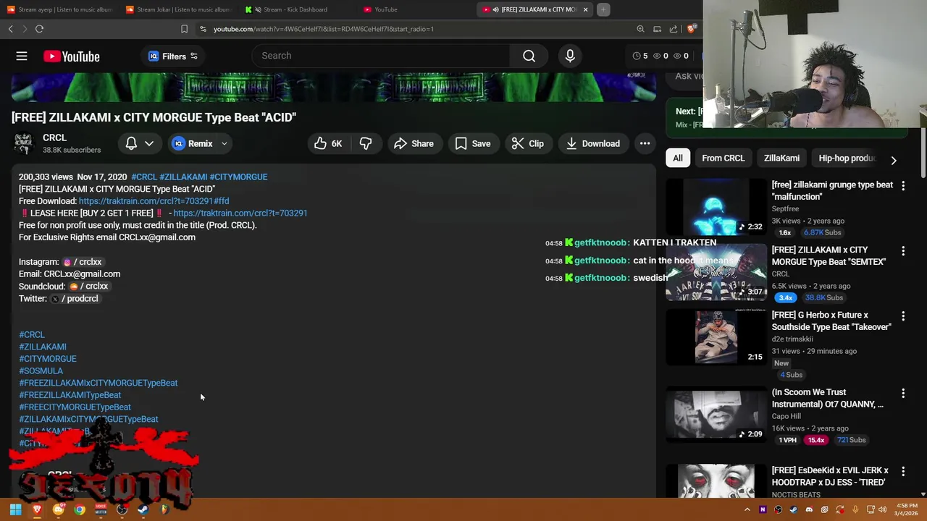This screenshot has width=927, height=521.
Task: Open Windows Start menu
Action: click(15, 509)
